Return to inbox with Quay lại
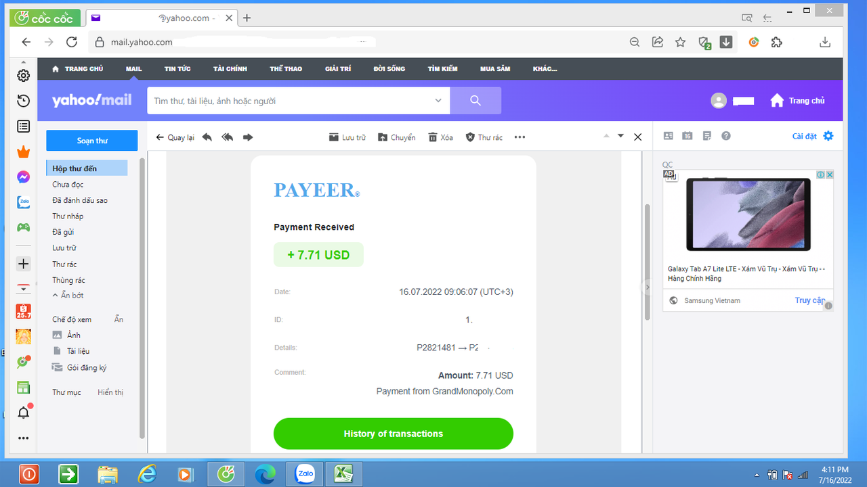This screenshot has width=867, height=487. point(175,137)
